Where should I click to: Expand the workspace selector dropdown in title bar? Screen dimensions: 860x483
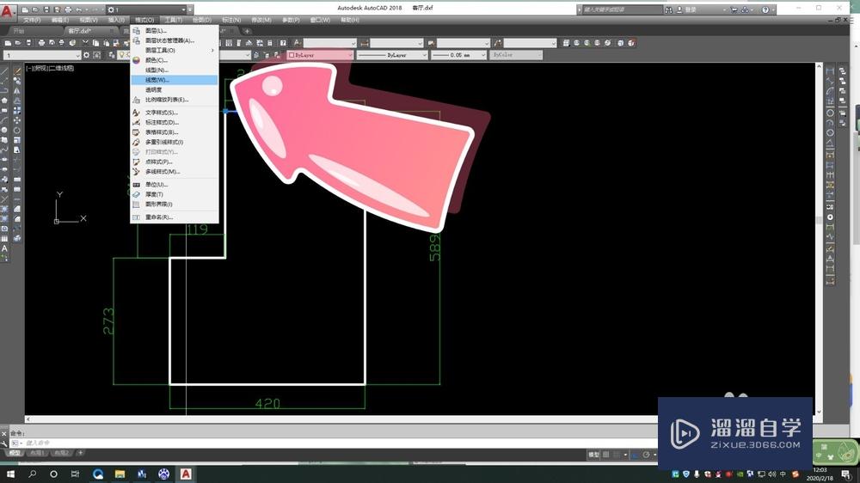coord(184,9)
